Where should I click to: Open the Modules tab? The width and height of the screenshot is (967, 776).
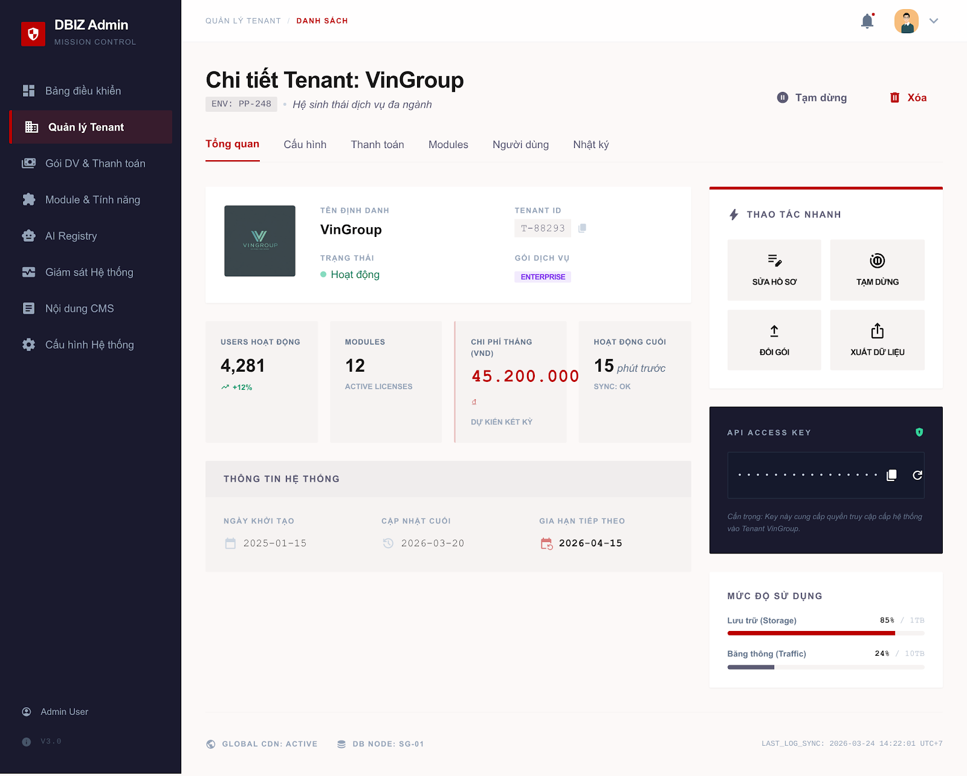[448, 144]
